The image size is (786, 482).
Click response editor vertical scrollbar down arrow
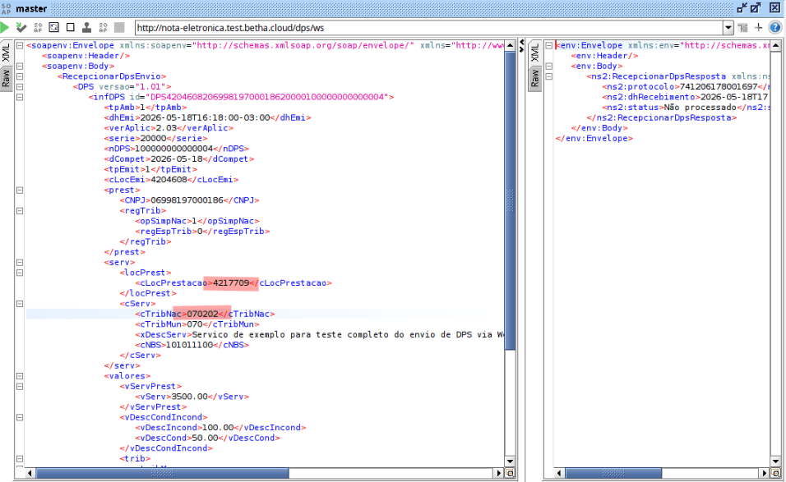pos(775,461)
